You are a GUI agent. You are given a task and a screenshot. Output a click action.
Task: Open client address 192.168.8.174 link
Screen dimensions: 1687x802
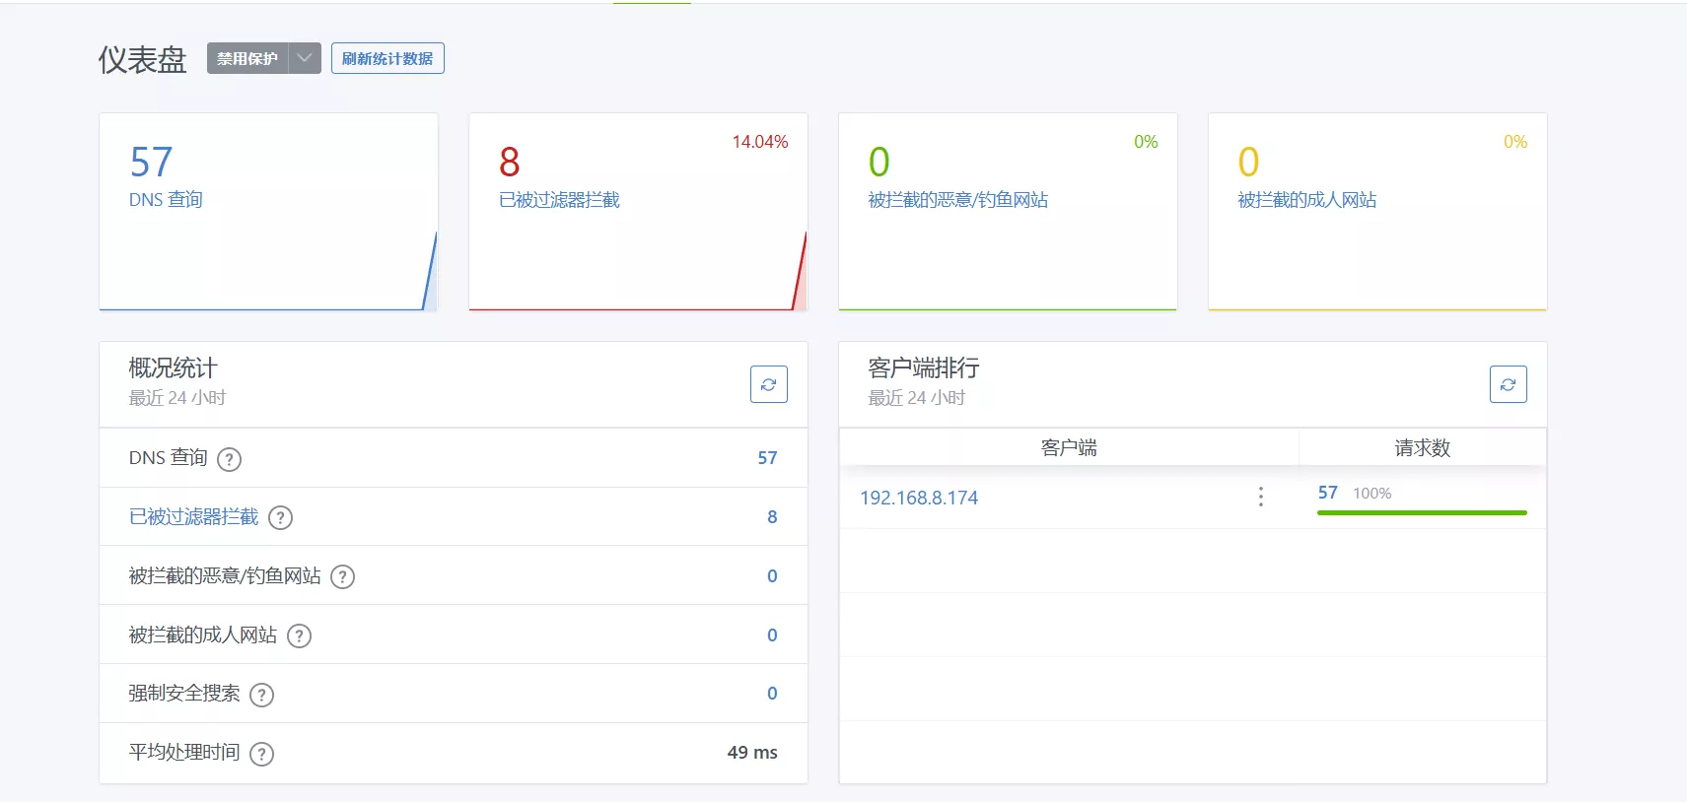click(x=919, y=498)
